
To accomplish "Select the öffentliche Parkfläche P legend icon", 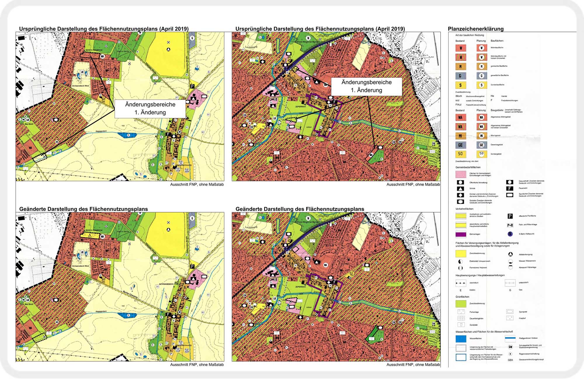I will pos(510,216).
